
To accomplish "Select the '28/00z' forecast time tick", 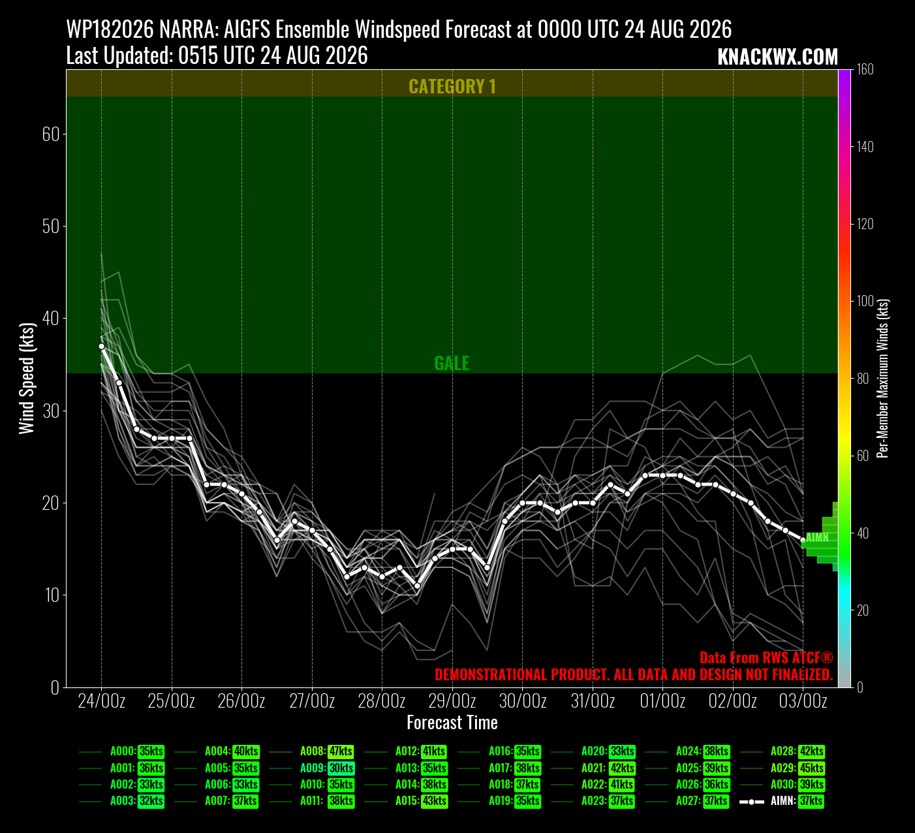I will tap(382, 702).
